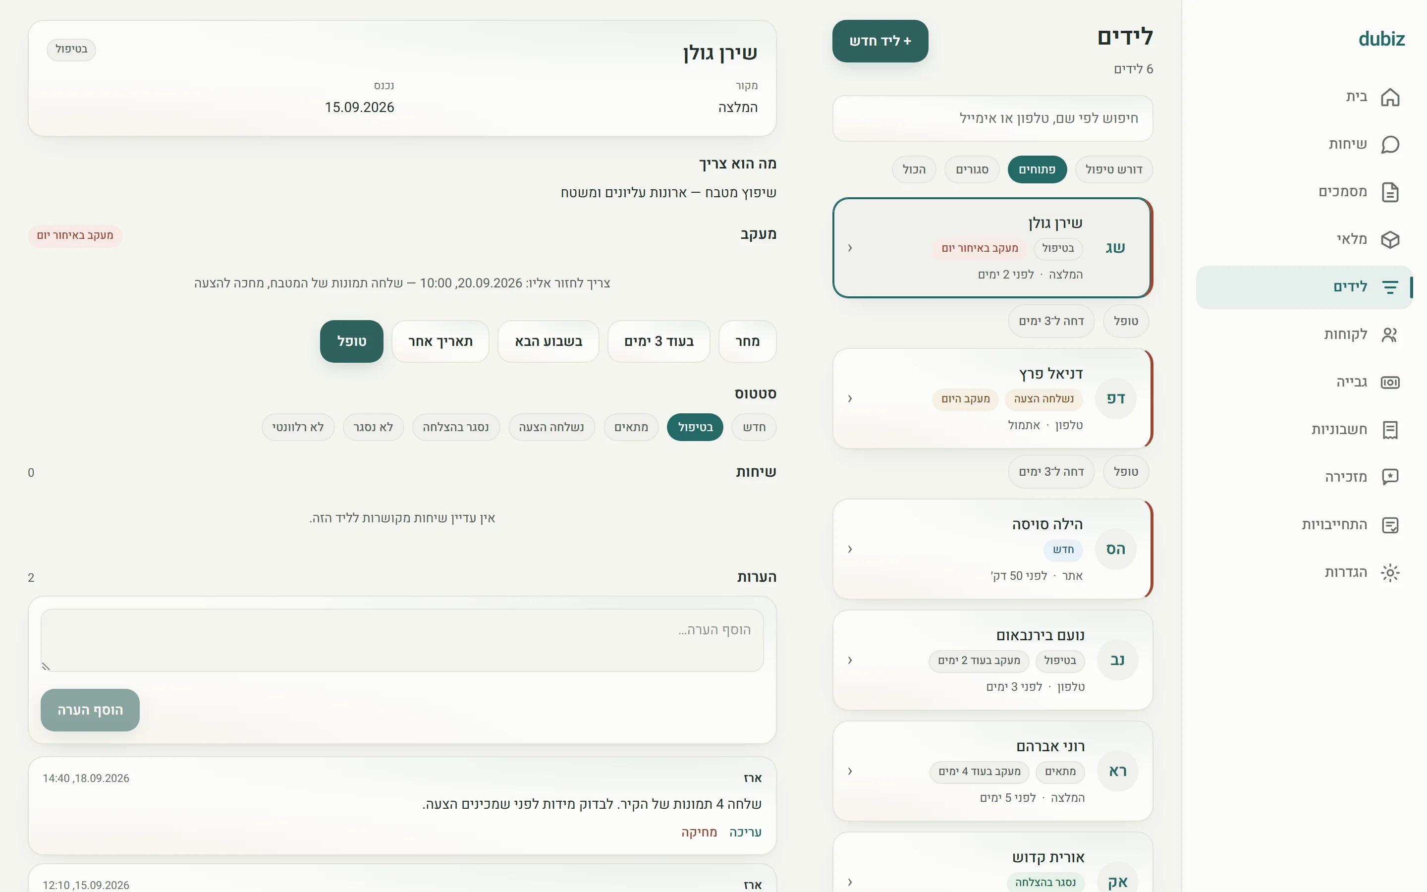Click the דפ avatar of דניאל פרץ
The width and height of the screenshot is (1427, 892).
point(1115,399)
